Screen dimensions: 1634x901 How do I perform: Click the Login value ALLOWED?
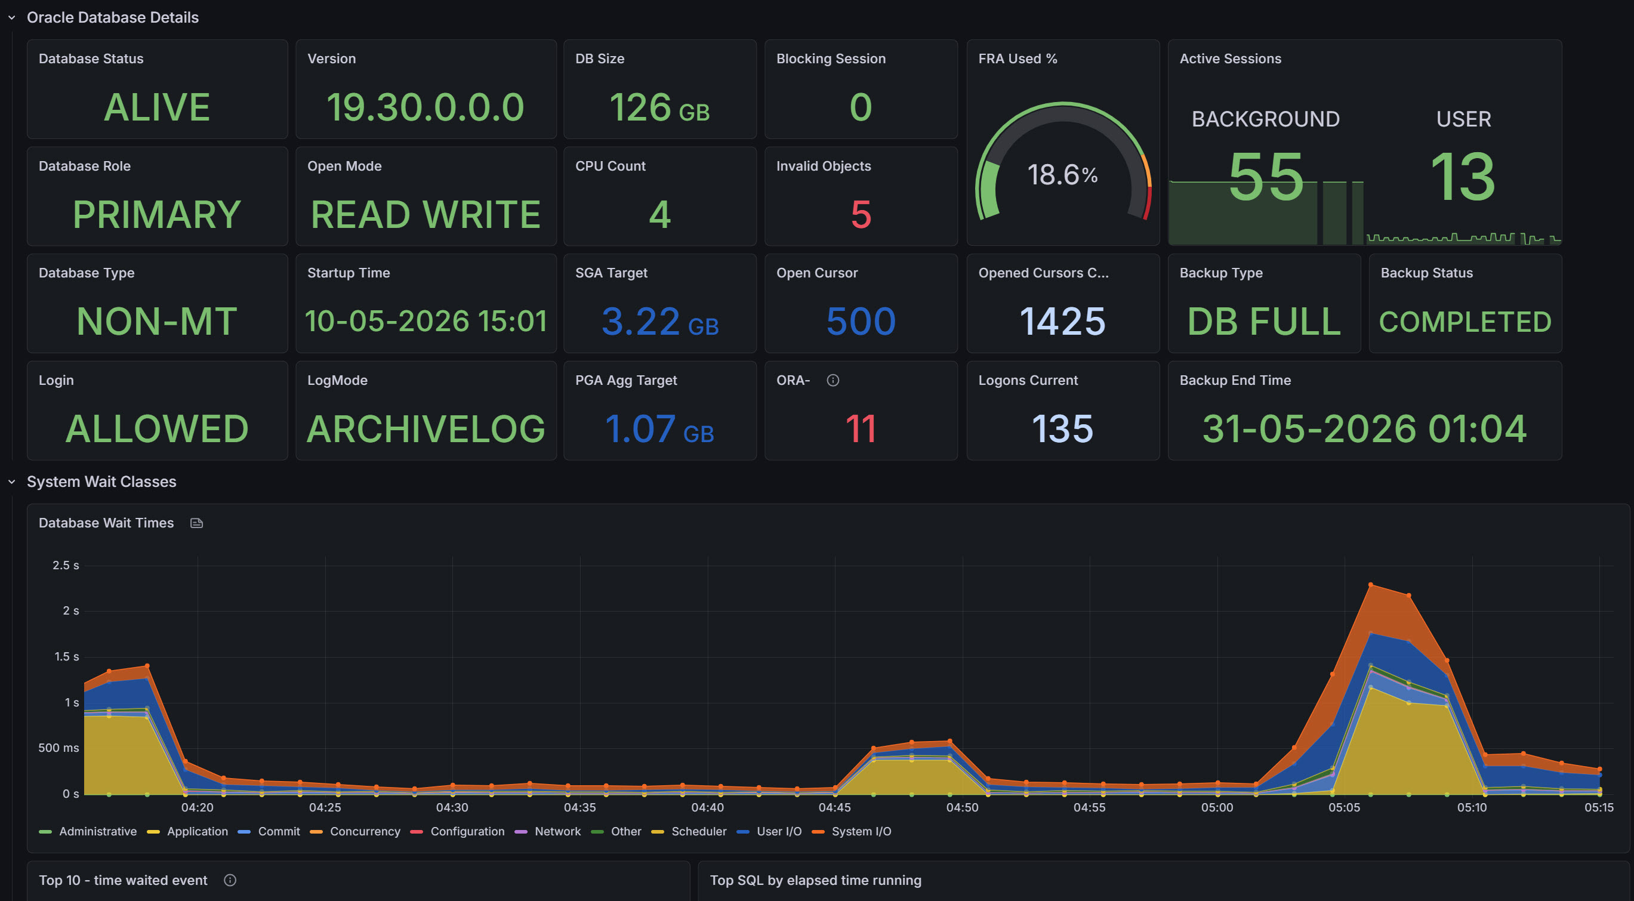pyautogui.click(x=158, y=428)
